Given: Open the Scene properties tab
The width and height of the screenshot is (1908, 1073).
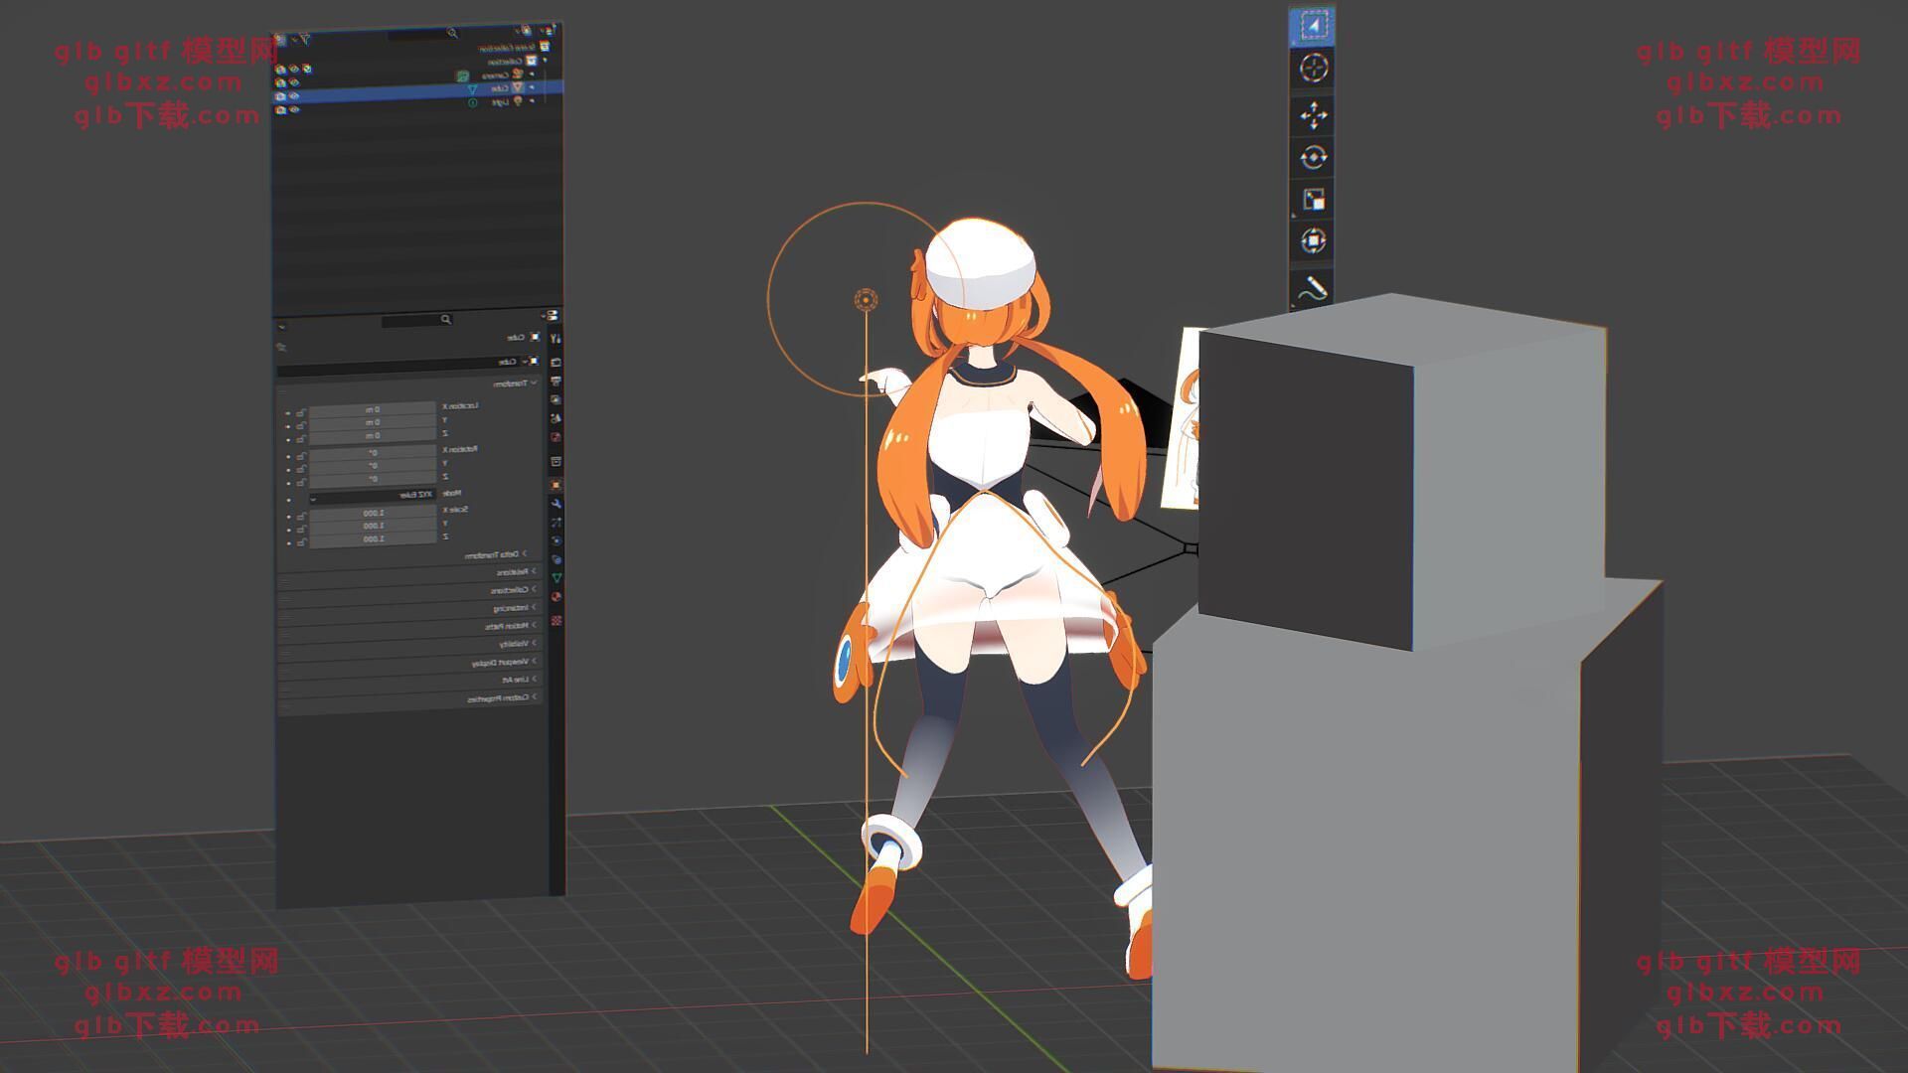Looking at the screenshot, I should [x=556, y=418].
